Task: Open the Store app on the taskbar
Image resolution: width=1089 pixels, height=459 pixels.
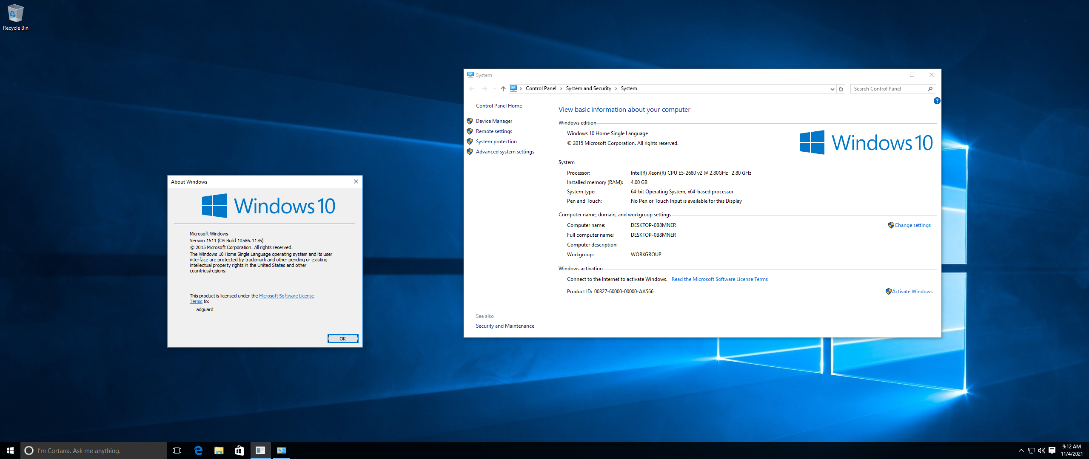Action: coord(239,450)
